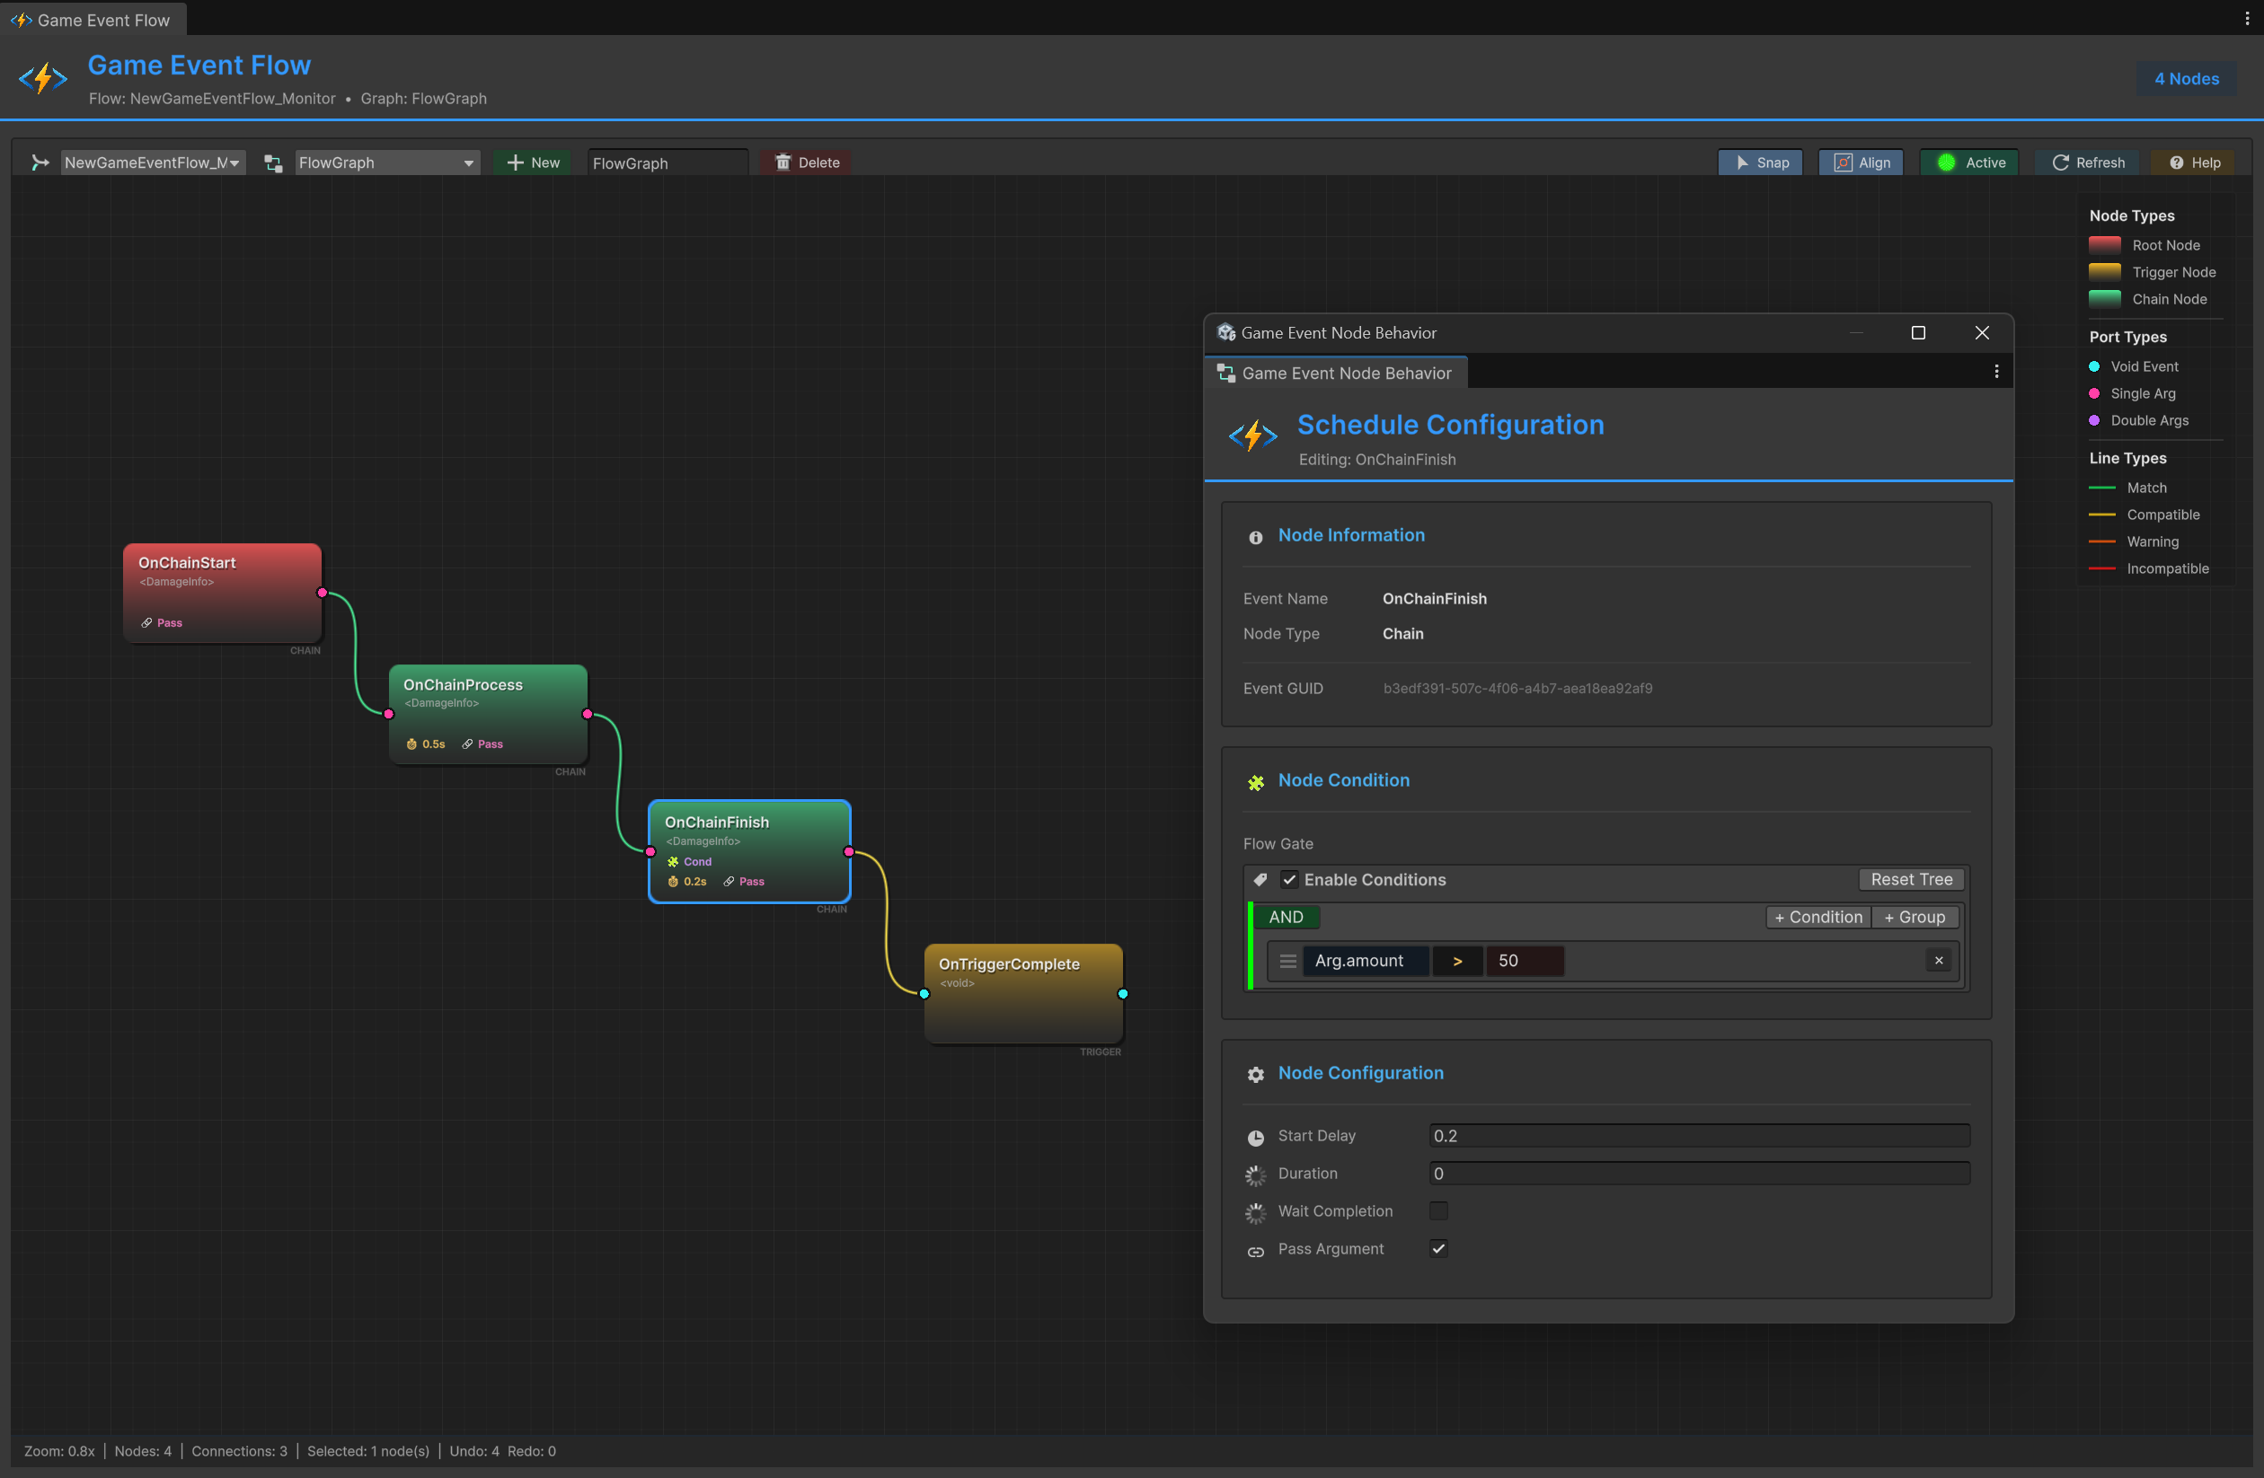Open the comparison operator dropdown showing >
2264x1478 pixels.
(1457, 960)
